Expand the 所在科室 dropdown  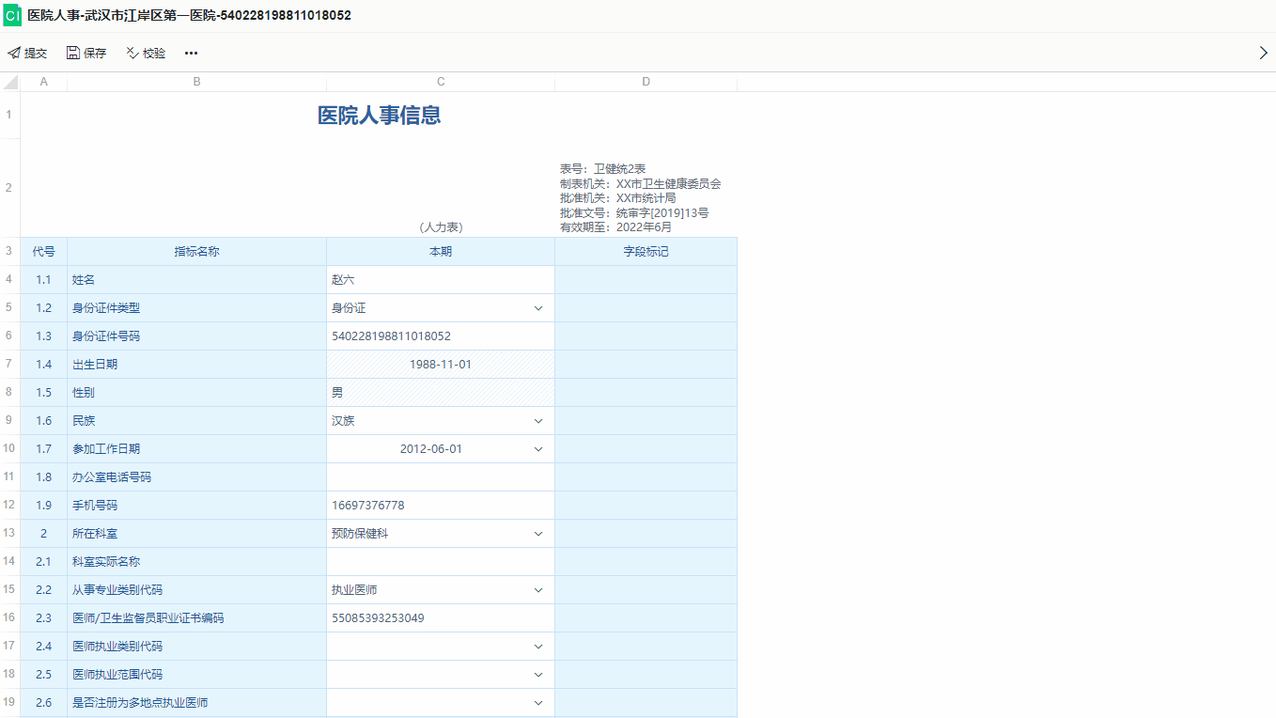pyautogui.click(x=538, y=534)
